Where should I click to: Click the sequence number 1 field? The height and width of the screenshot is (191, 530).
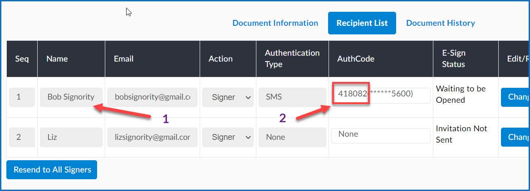(22, 97)
